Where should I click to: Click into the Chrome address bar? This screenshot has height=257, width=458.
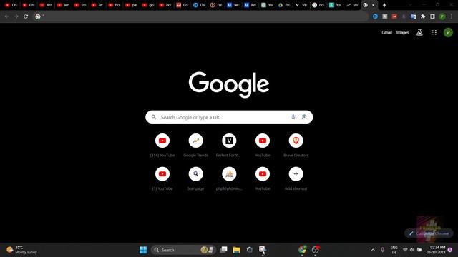coord(202,16)
